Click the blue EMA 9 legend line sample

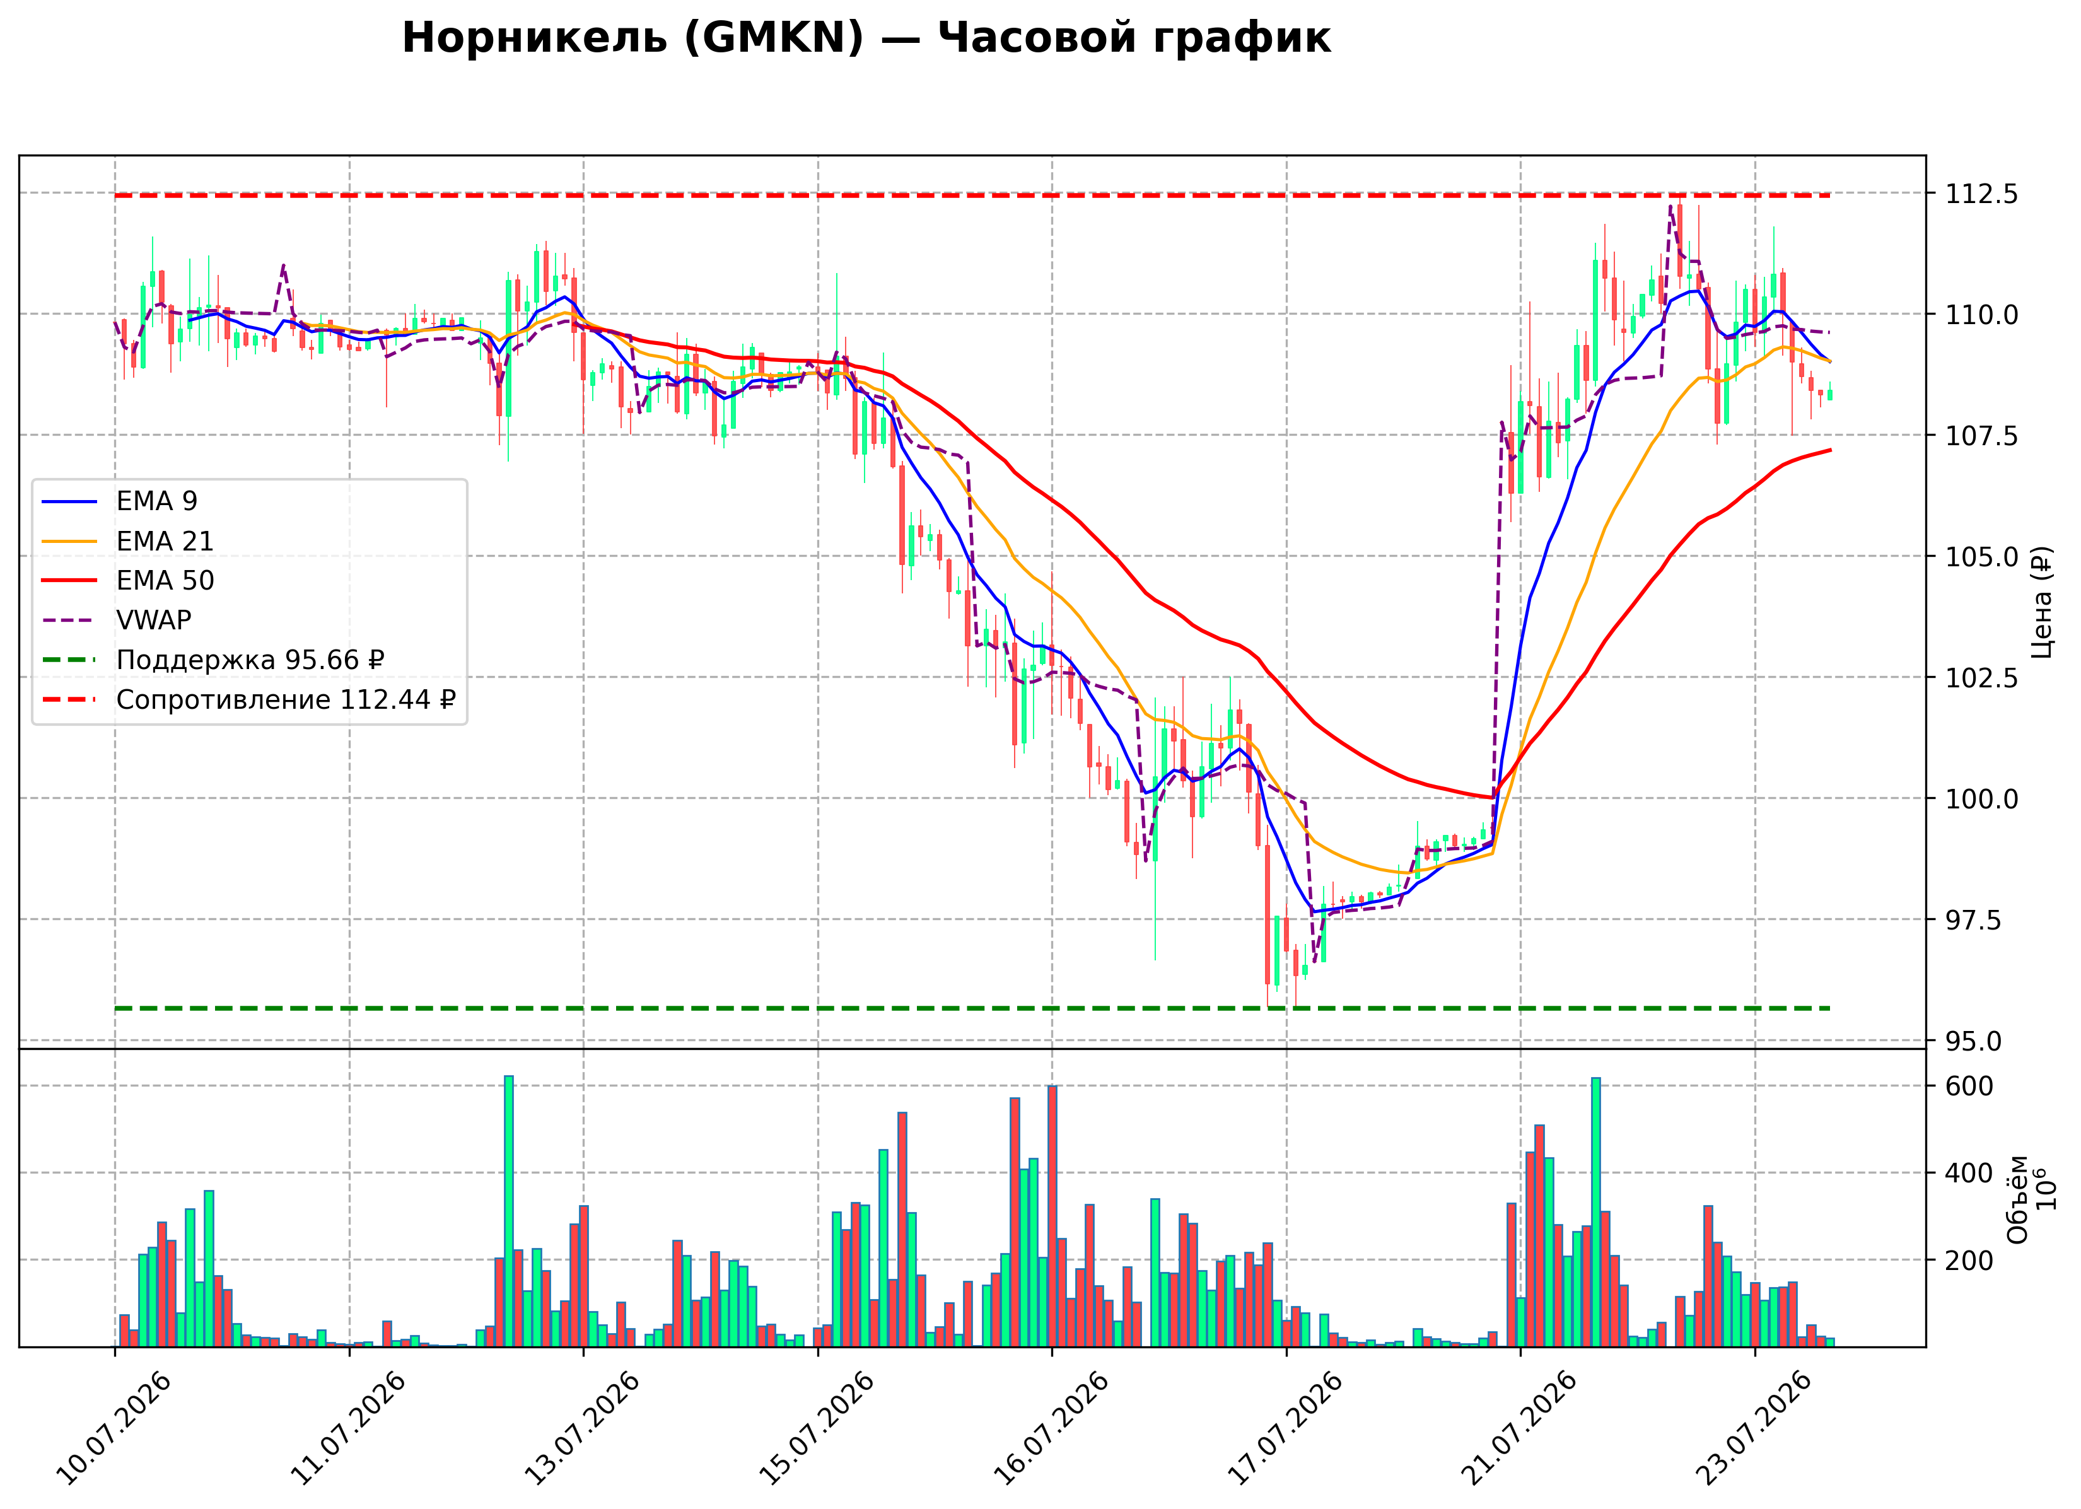click(70, 502)
